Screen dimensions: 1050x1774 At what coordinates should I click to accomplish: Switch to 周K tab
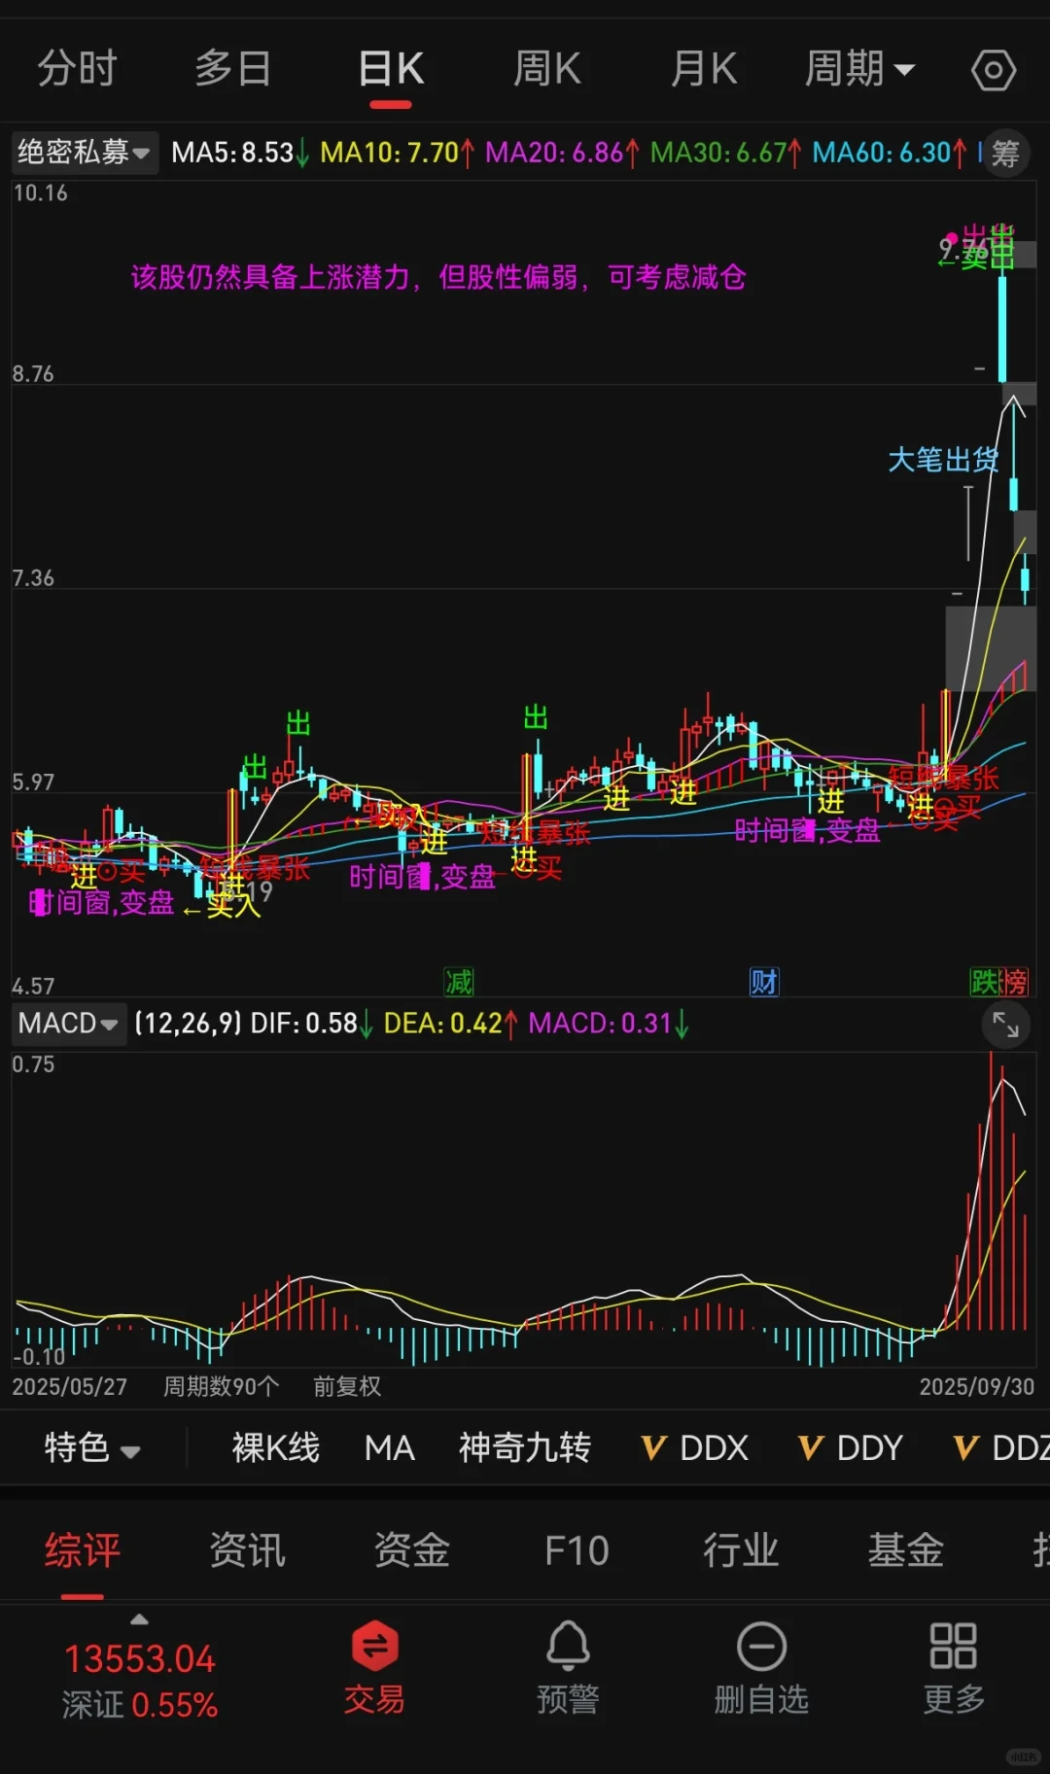pyautogui.click(x=546, y=69)
